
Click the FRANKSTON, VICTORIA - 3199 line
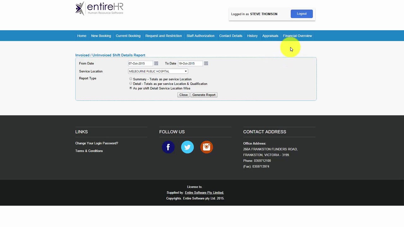266,155
